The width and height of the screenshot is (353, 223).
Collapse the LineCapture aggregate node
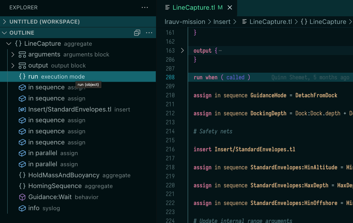pyautogui.click(x=9, y=44)
